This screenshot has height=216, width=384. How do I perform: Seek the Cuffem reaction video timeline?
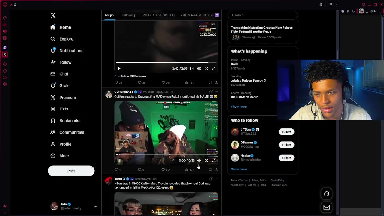click(166, 154)
